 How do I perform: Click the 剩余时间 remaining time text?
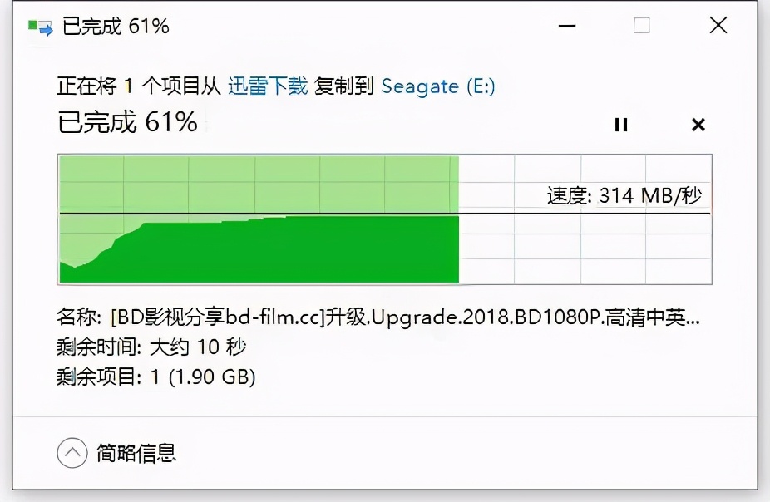[150, 347]
